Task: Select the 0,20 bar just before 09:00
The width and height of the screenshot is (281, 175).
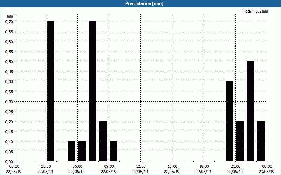Action: pos(103,141)
